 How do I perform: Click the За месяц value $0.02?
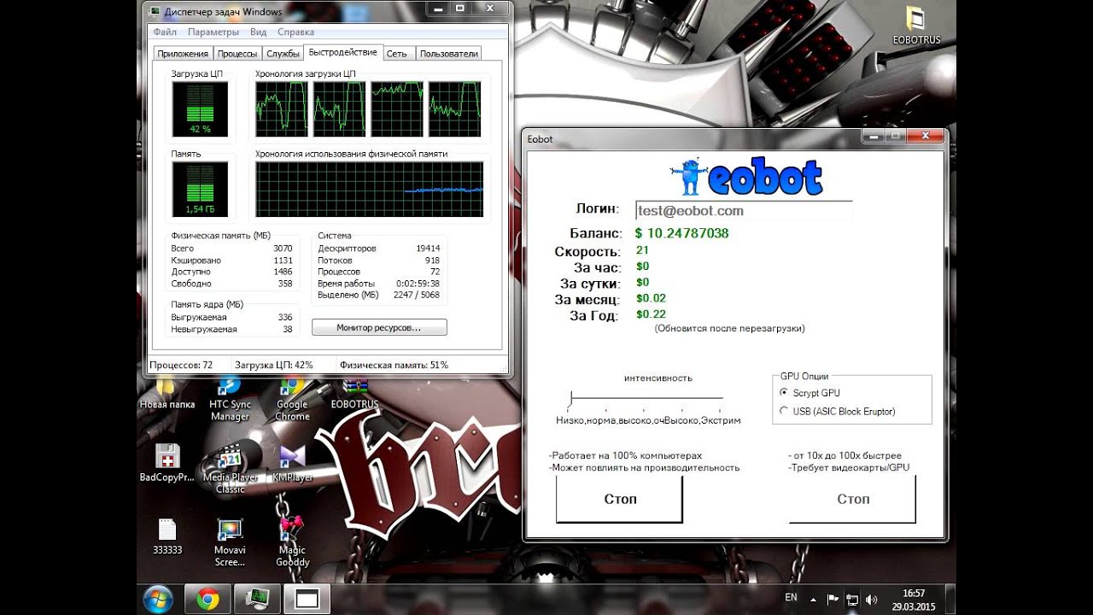651,298
